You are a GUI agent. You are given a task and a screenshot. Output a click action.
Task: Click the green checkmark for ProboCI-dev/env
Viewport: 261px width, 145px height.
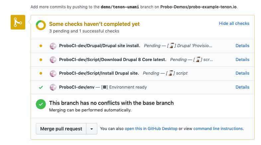[x=41, y=87]
